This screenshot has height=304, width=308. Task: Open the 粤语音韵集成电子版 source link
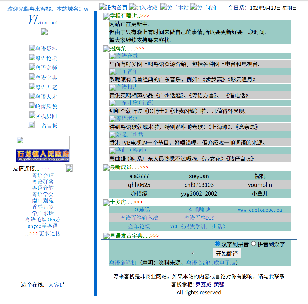click(x=211, y=262)
